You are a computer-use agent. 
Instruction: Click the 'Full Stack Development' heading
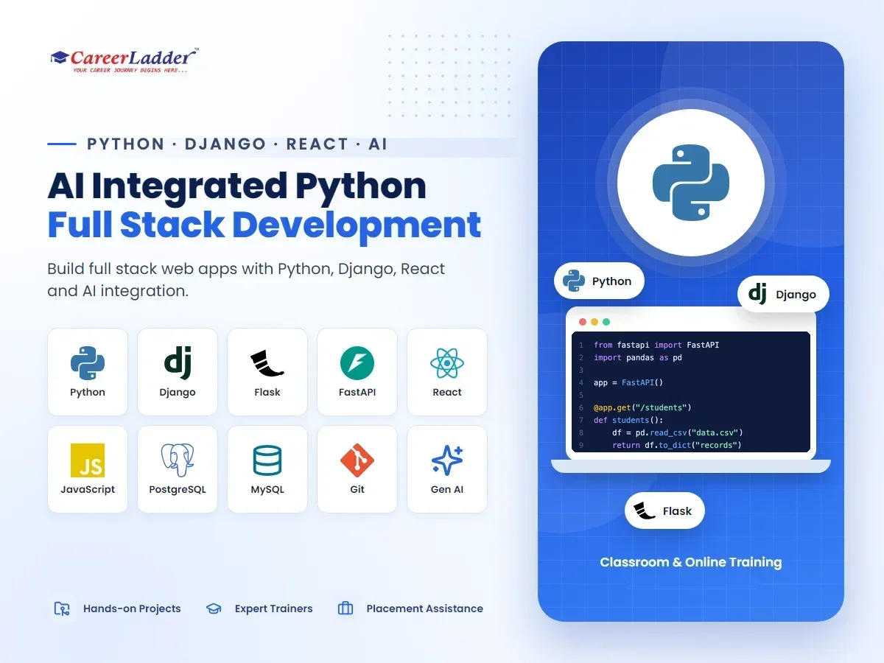point(264,225)
